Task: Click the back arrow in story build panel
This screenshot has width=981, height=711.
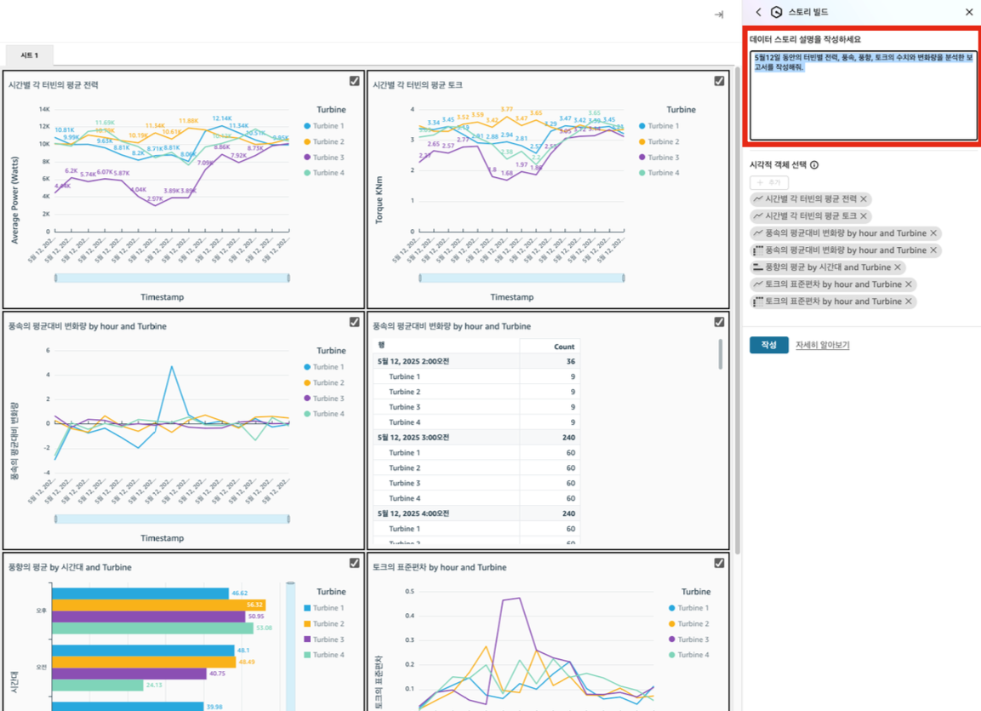Action: pos(758,12)
